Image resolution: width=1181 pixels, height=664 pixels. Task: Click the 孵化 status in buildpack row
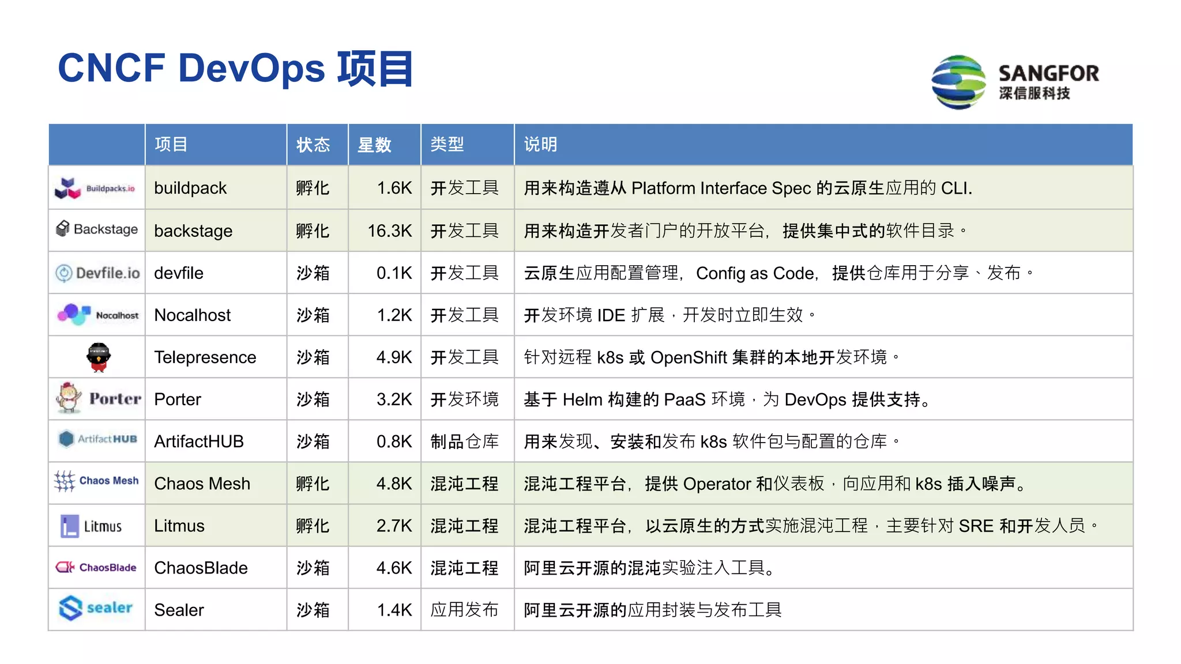313,188
